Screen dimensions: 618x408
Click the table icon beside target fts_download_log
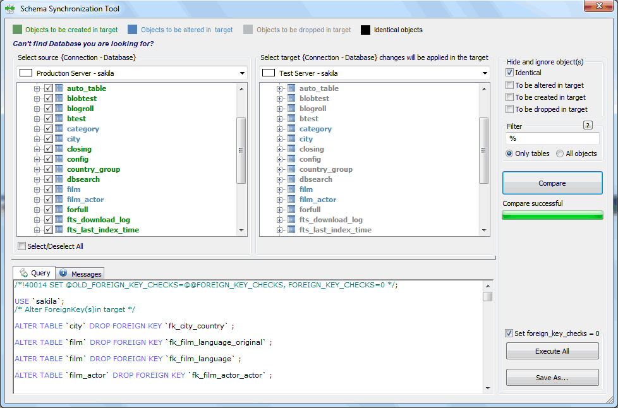[x=291, y=220]
